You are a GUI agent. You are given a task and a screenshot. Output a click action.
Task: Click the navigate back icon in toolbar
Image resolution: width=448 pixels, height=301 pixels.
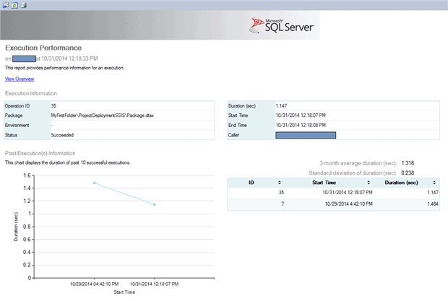coord(5,4)
